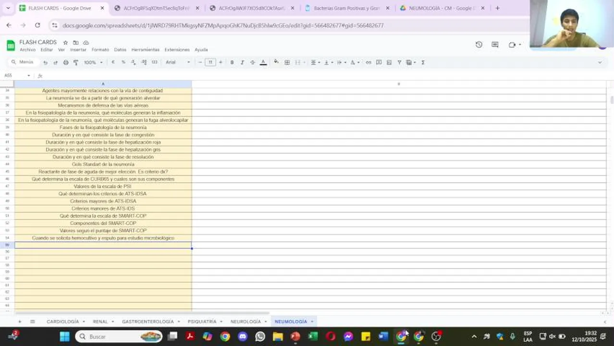Screen dimensions: 614x346
Task: Click the Name box showing A55
Action: (17, 75)
